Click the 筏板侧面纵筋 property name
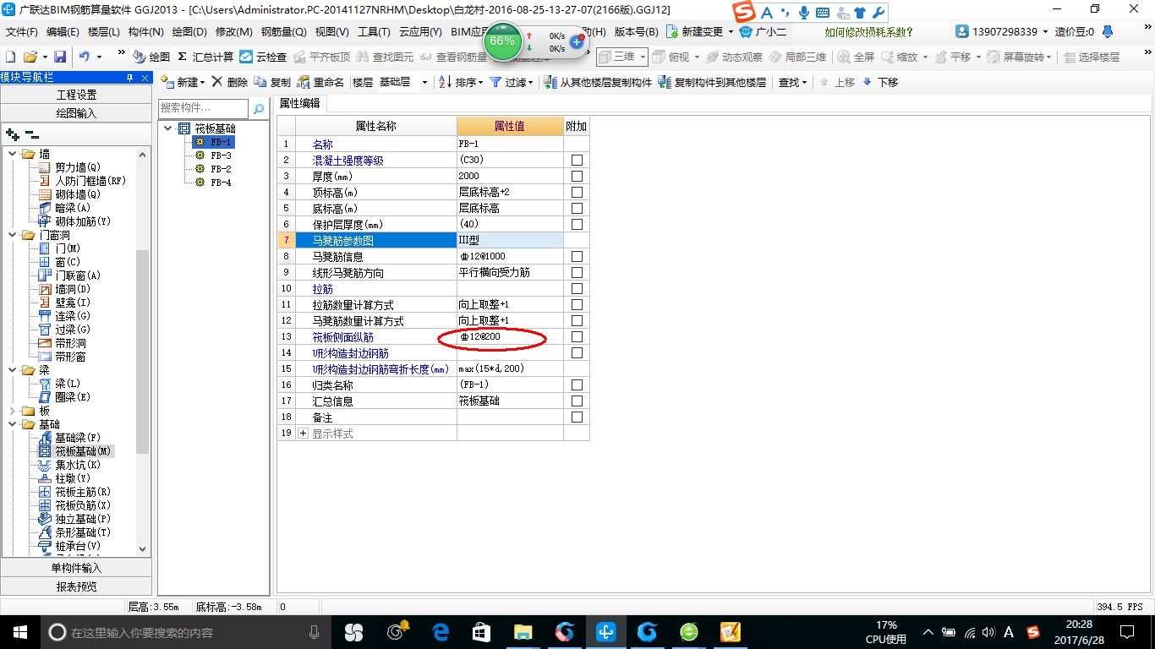This screenshot has height=649, width=1155. (x=343, y=337)
